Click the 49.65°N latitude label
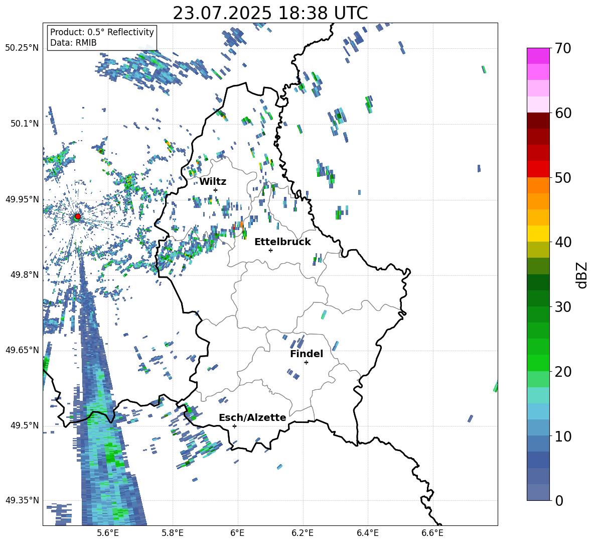594x543 pixels. [x=22, y=350]
